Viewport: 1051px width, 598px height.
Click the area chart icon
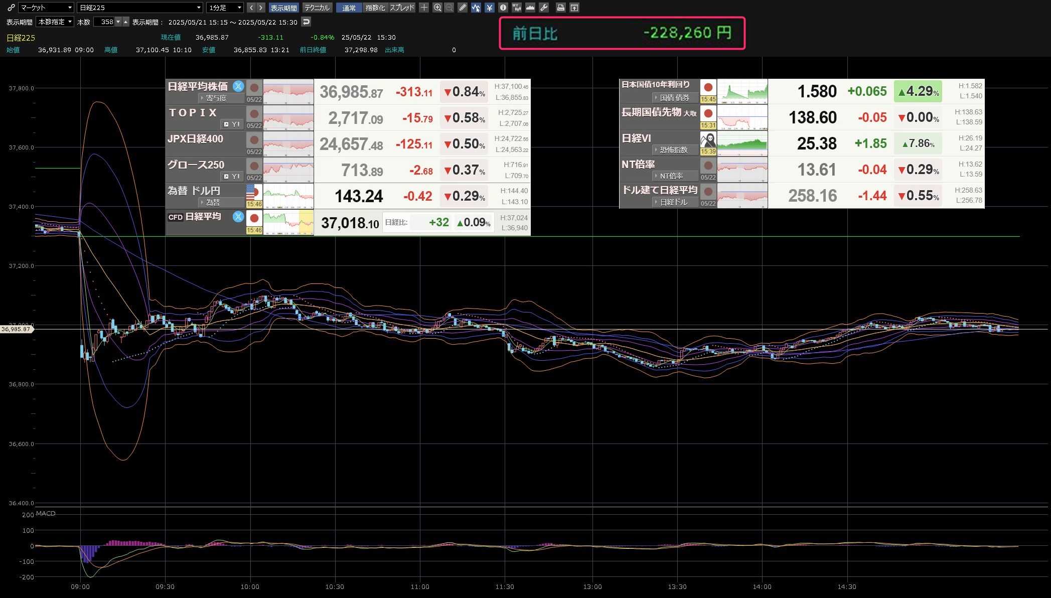(530, 8)
